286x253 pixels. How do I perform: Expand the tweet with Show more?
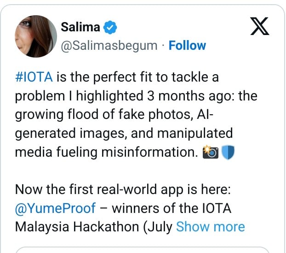(x=210, y=227)
